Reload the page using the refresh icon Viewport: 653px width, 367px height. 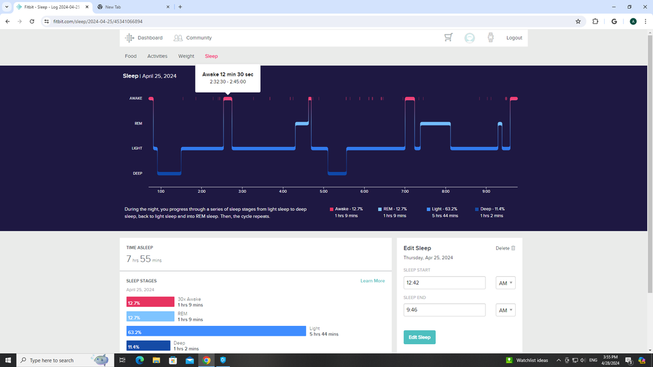31,22
